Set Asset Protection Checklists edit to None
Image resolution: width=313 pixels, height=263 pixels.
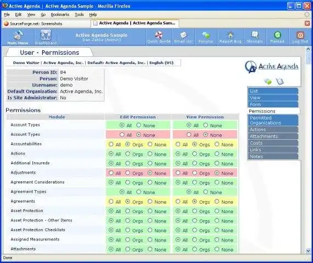point(150,230)
